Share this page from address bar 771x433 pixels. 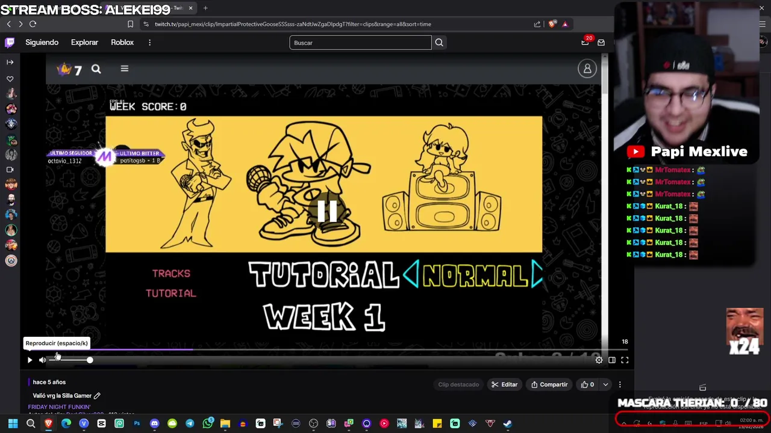click(537, 24)
